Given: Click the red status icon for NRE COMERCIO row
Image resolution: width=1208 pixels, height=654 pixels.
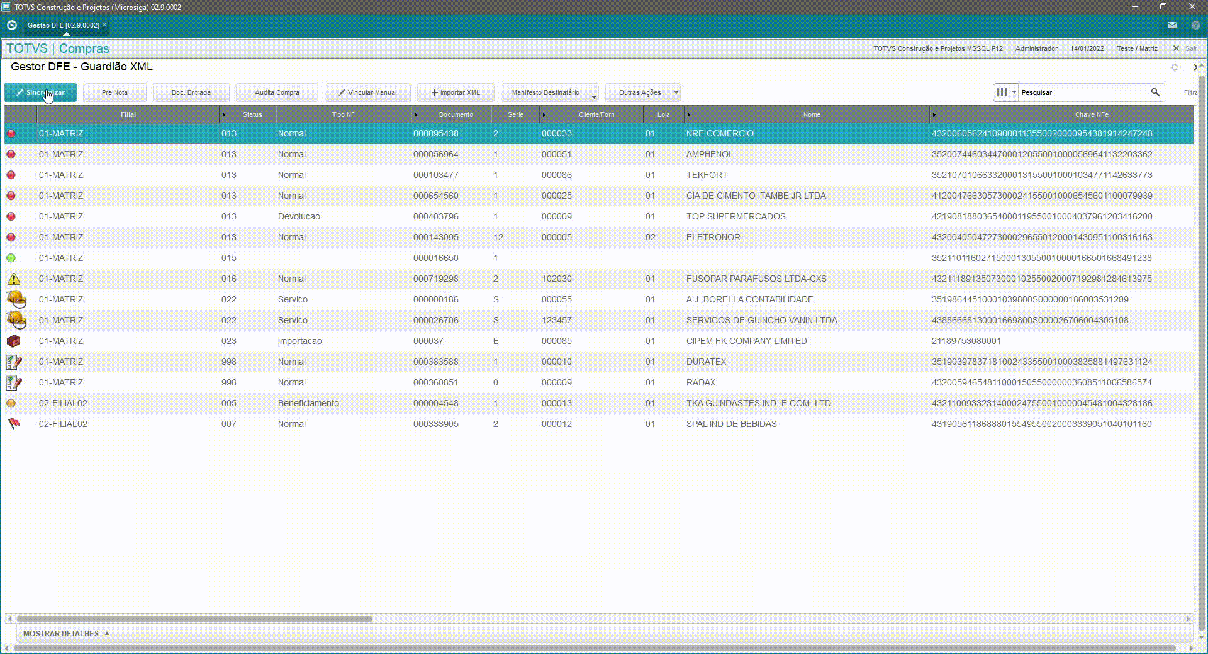Looking at the screenshot, I should 11,133.
